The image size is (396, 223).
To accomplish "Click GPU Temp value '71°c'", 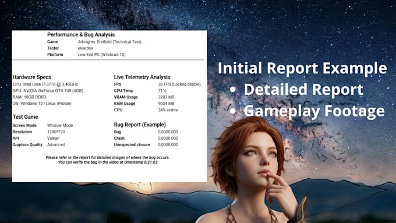I will [x=162, y=90].
